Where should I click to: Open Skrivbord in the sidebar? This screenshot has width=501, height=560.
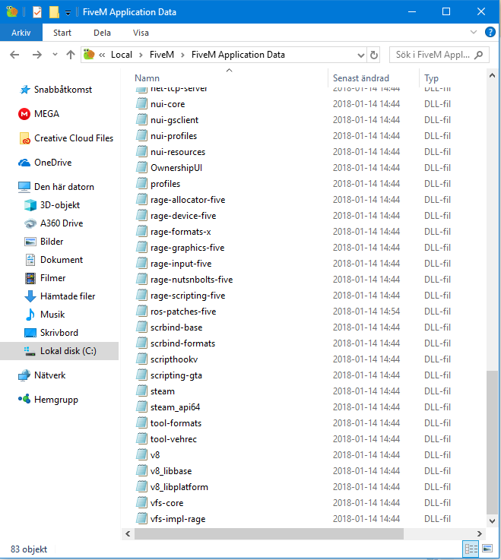pos(59,332)
